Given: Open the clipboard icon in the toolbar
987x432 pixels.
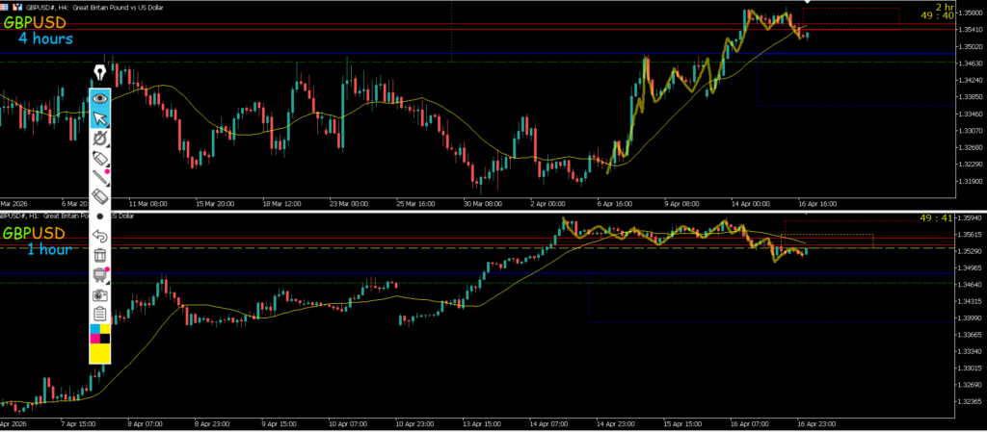Looking at the screenshot, I should coord(99,314).
